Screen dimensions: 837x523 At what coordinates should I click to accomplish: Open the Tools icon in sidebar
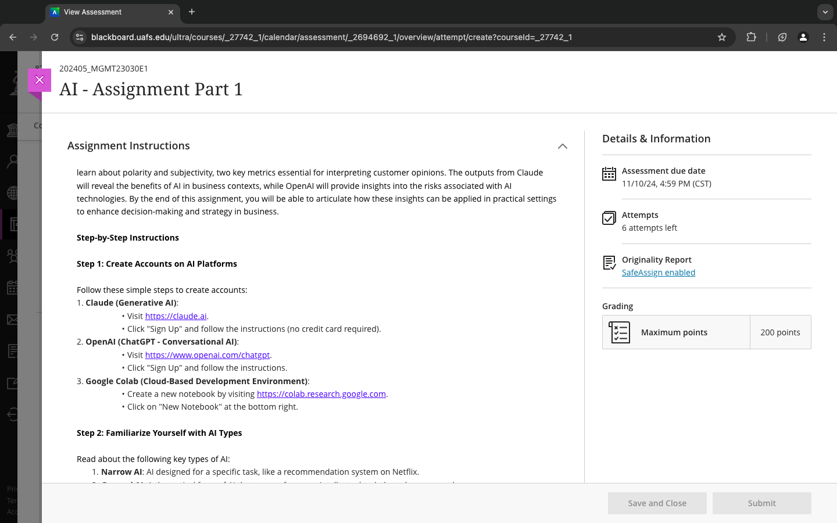tap(13, 383)
